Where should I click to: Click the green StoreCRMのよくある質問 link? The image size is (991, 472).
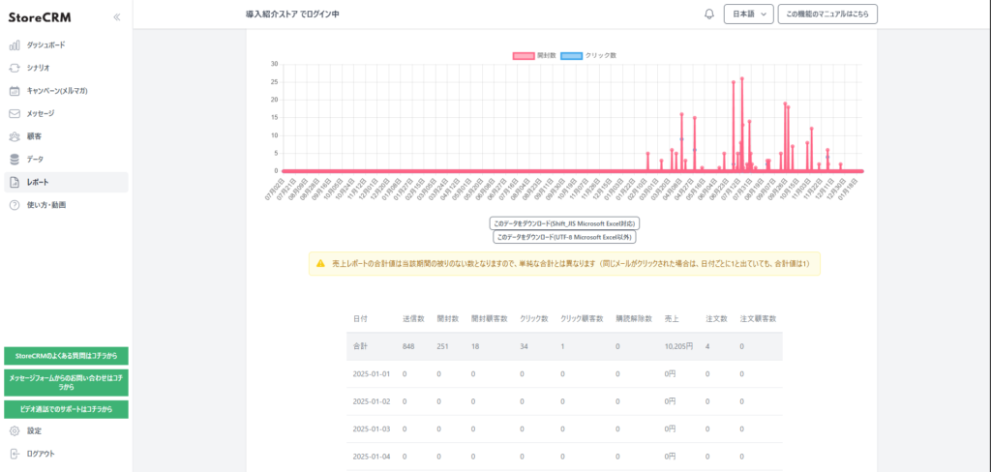pos(66,356)
